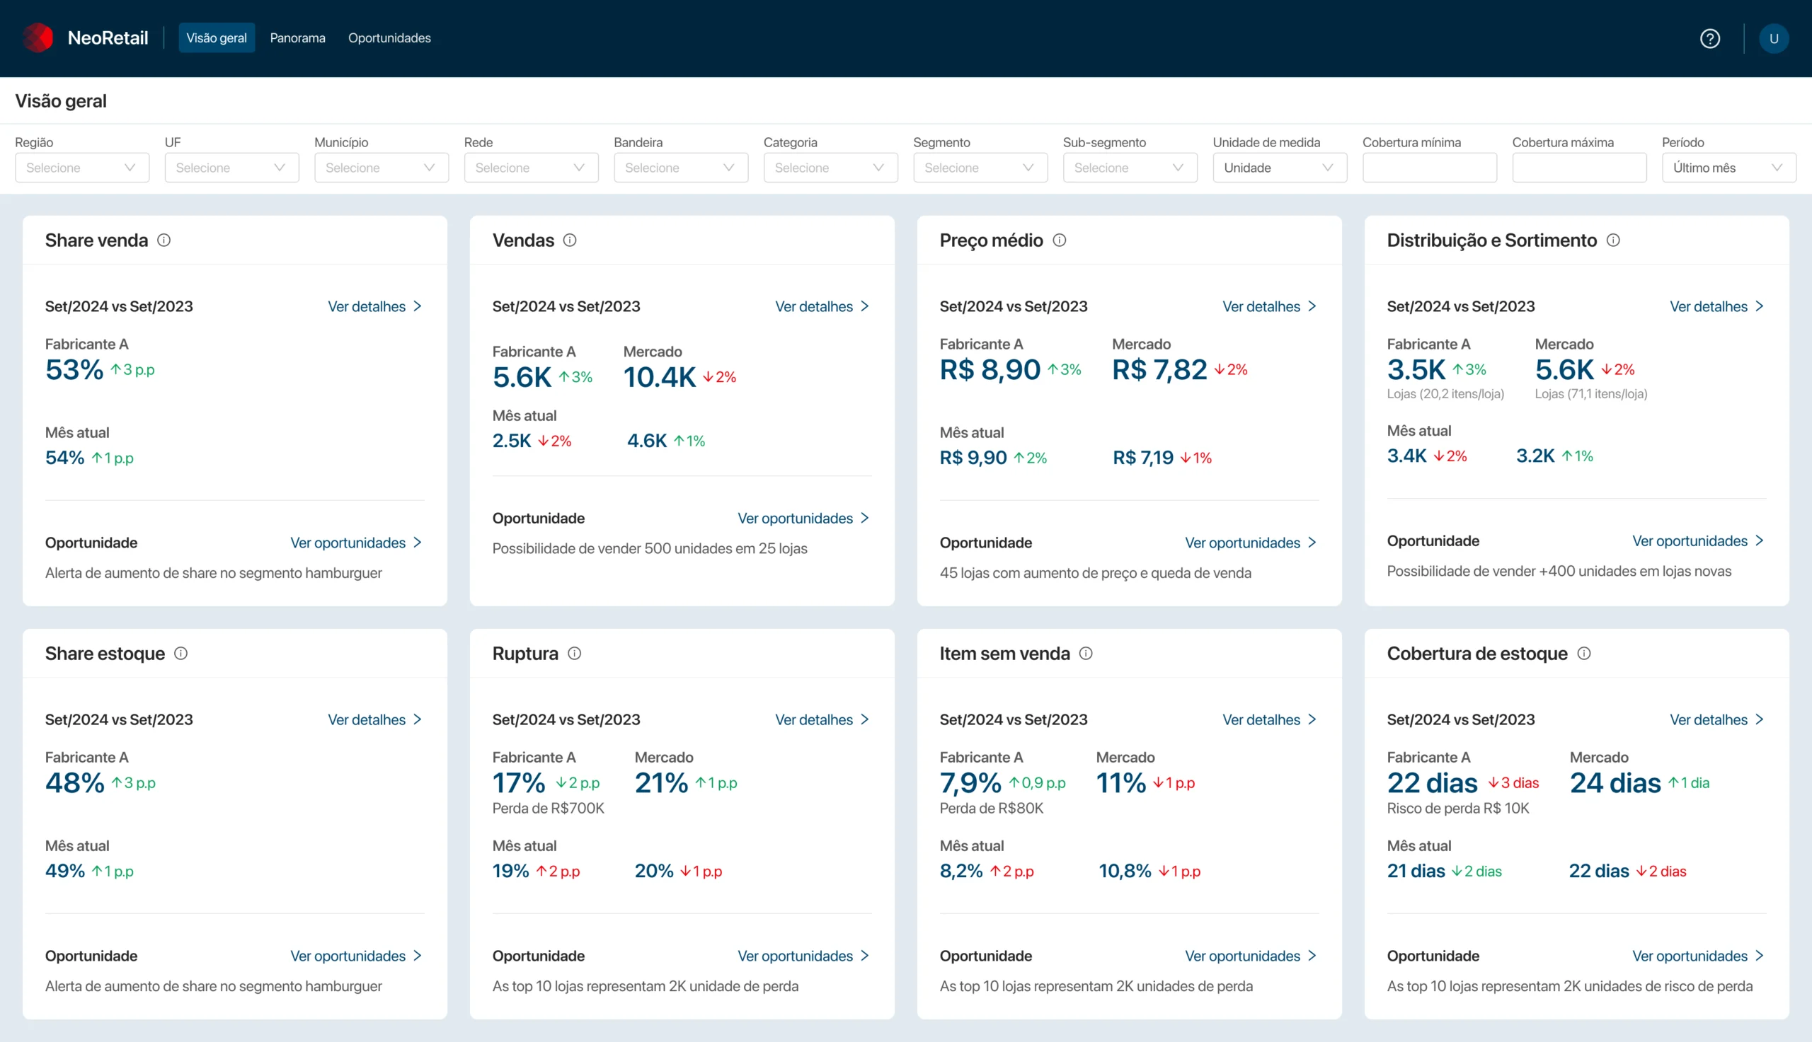
Task: Switch to Visão geral tab
Action: click(216, 38)
